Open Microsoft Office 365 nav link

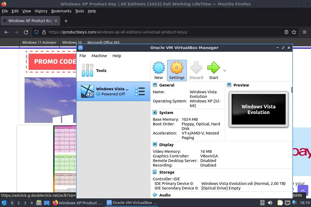pos(103,42)
